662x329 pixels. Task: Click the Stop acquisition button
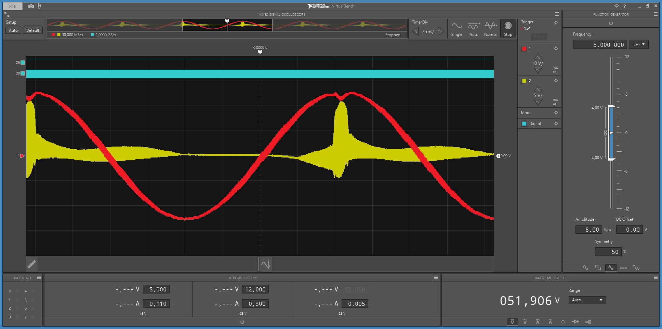[508, 29]
